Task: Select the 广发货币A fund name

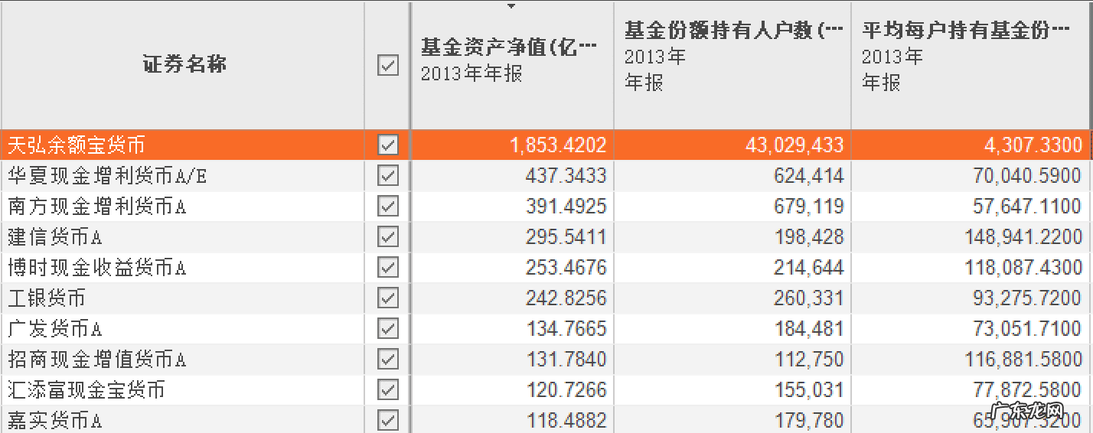Action: pyautogui.click(x=54, y=329)
